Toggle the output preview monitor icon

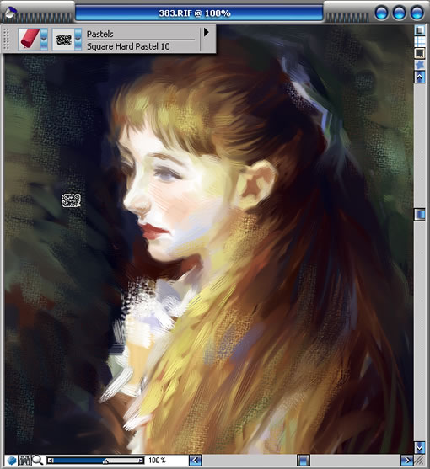(420, 53)
